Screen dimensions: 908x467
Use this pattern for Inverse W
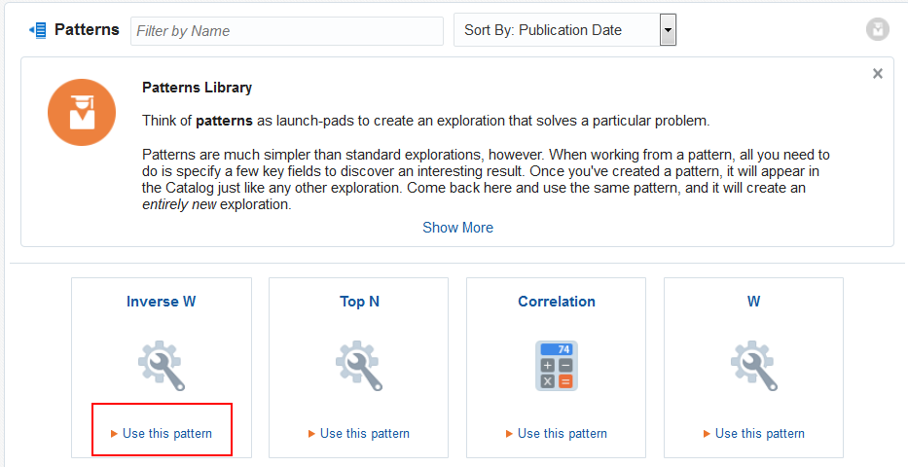162,434
